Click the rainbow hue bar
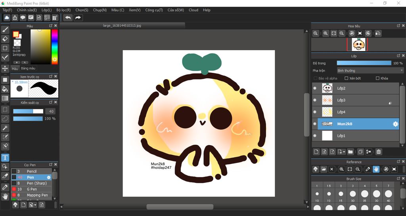406x216 pixels. (x=55, y=47)
